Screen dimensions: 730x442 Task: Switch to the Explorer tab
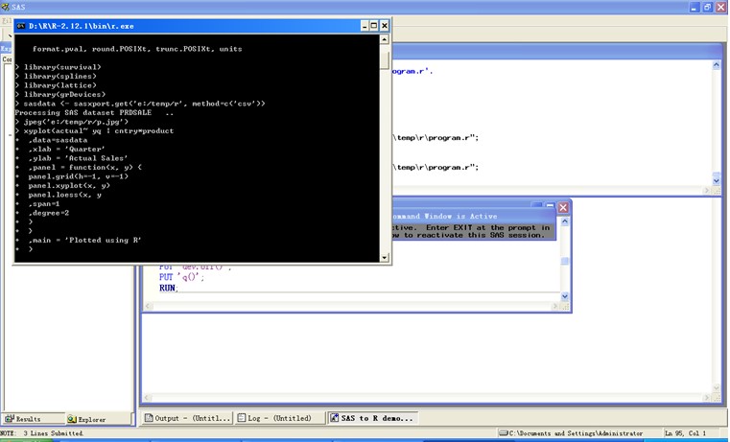point(86,419)
